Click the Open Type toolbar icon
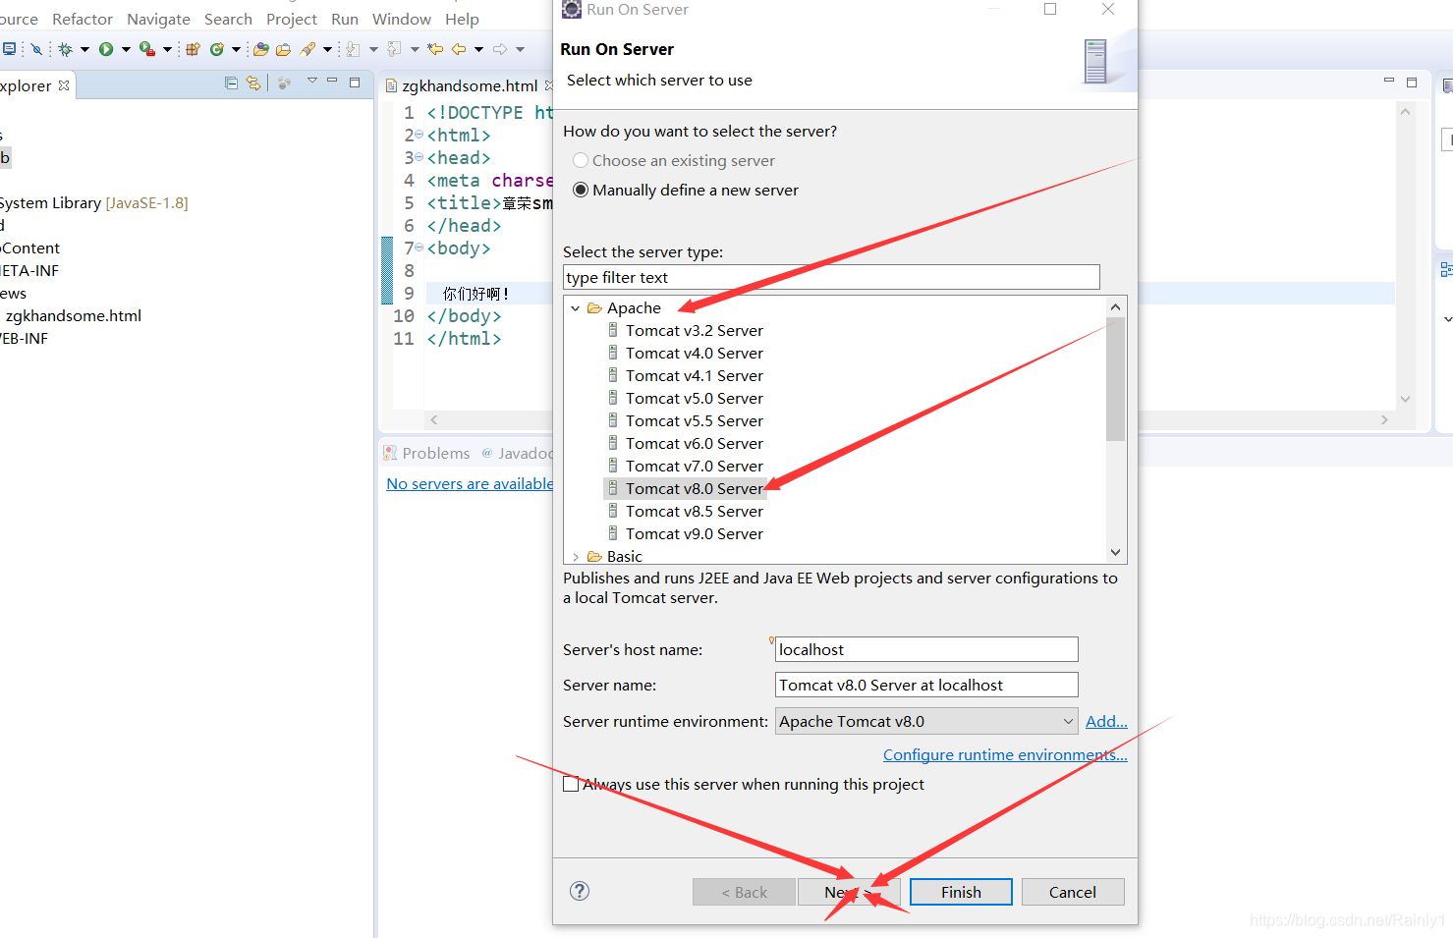Image resolution: width=1453 pixels, height=938 pixels. click(x=260, y=49)
